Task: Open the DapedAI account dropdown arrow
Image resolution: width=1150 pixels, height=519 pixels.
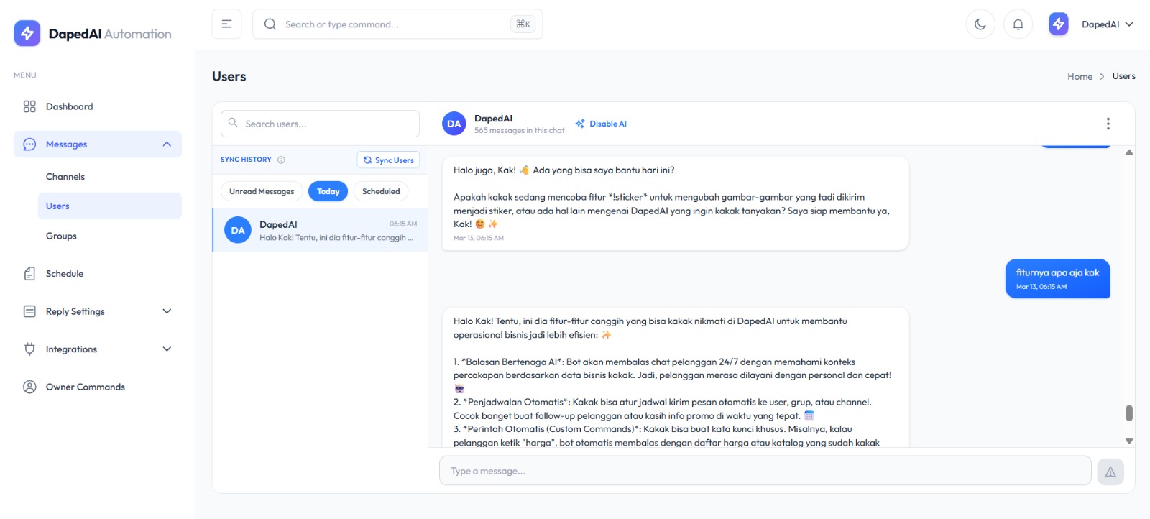Action: coord(1129,24)
